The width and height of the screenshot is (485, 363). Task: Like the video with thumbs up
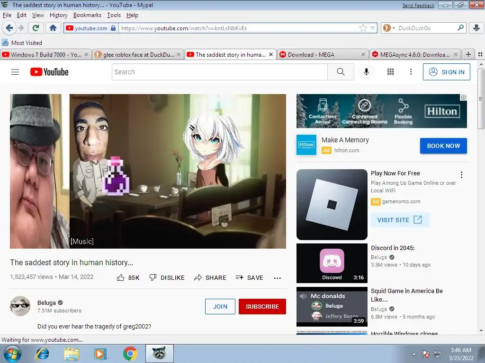tap(128, 278)
